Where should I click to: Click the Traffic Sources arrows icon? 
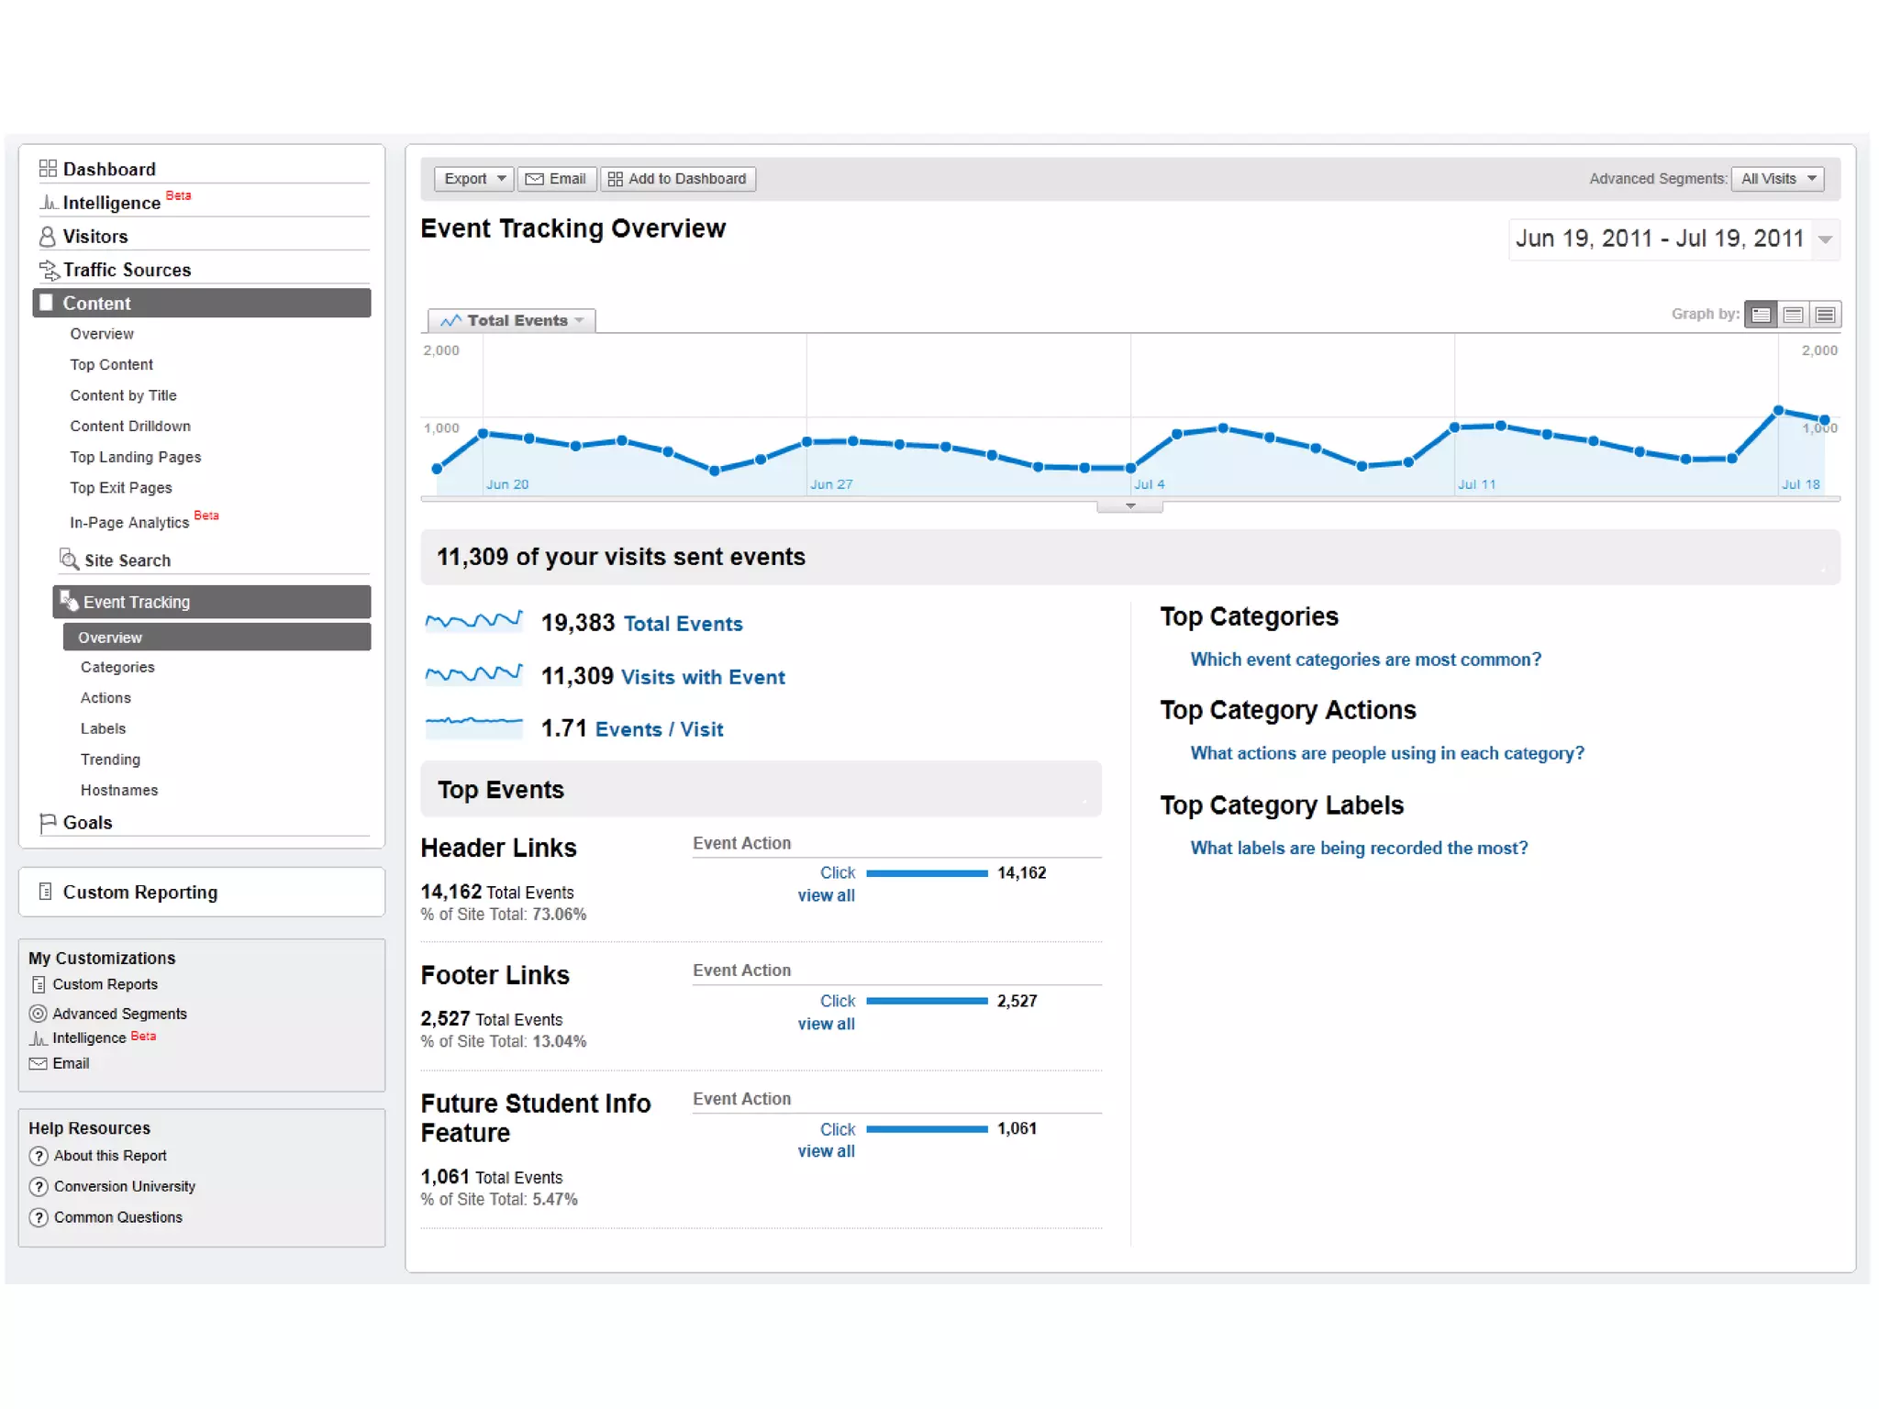tap(49, 270)
